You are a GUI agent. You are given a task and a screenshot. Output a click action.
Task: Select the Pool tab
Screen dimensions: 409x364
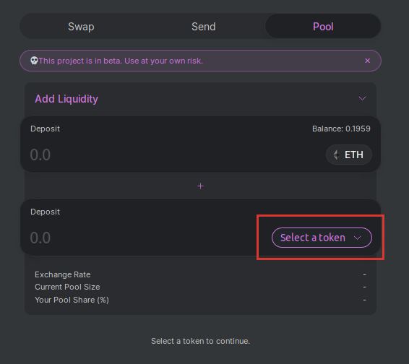coord(323,26)
